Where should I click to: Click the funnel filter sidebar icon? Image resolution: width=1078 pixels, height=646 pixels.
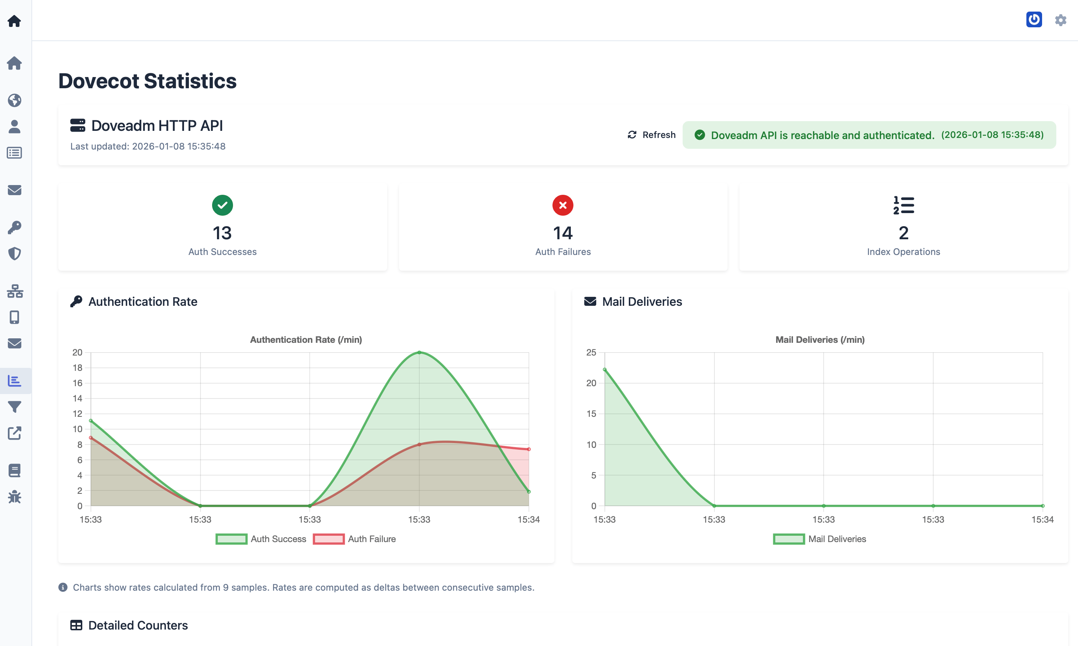point(14,407)
